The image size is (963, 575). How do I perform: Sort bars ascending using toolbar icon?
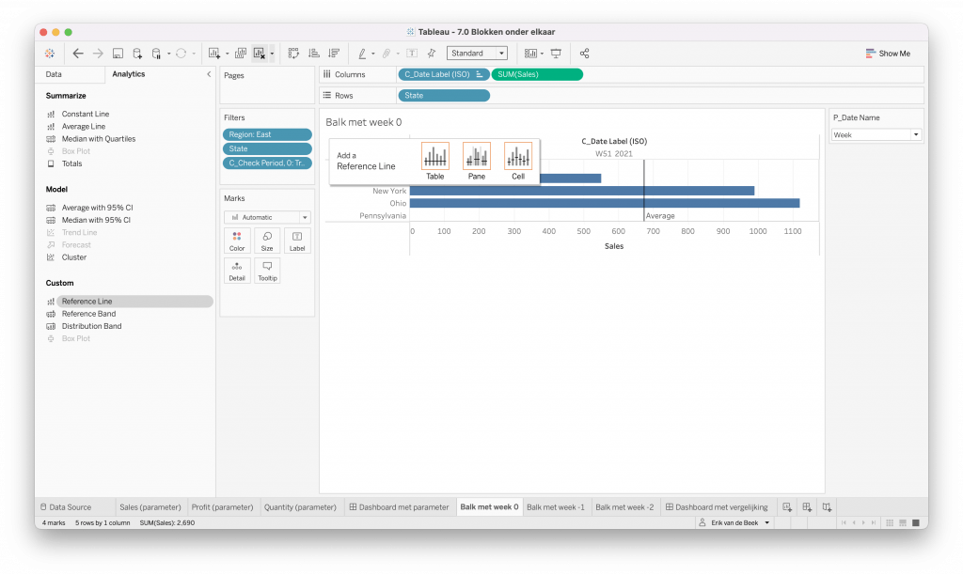click(x=313, y=54)
